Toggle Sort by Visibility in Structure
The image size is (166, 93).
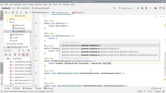tap(6, 55)
